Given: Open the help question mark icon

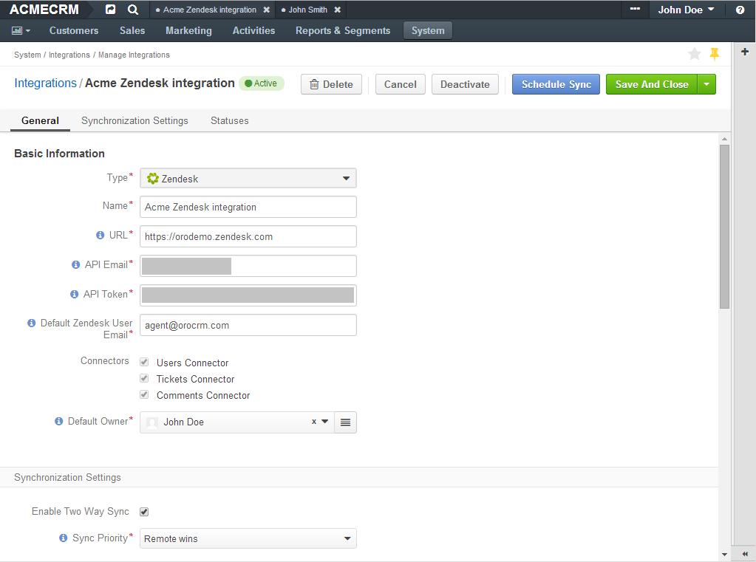Looking at the screenshot, I should (740, 10).
